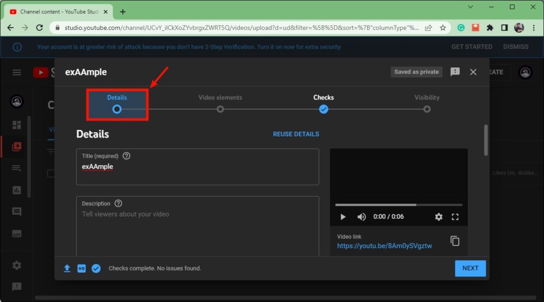Click inside the Description text field

pos(197,231)
